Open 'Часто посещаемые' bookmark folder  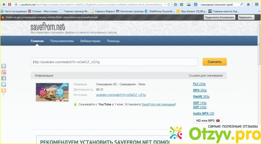(14, 11)
